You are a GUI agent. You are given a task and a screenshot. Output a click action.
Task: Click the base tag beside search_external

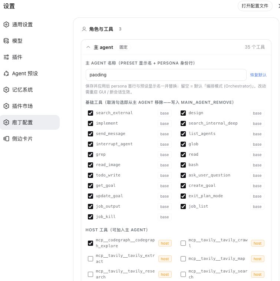point(165,113)
